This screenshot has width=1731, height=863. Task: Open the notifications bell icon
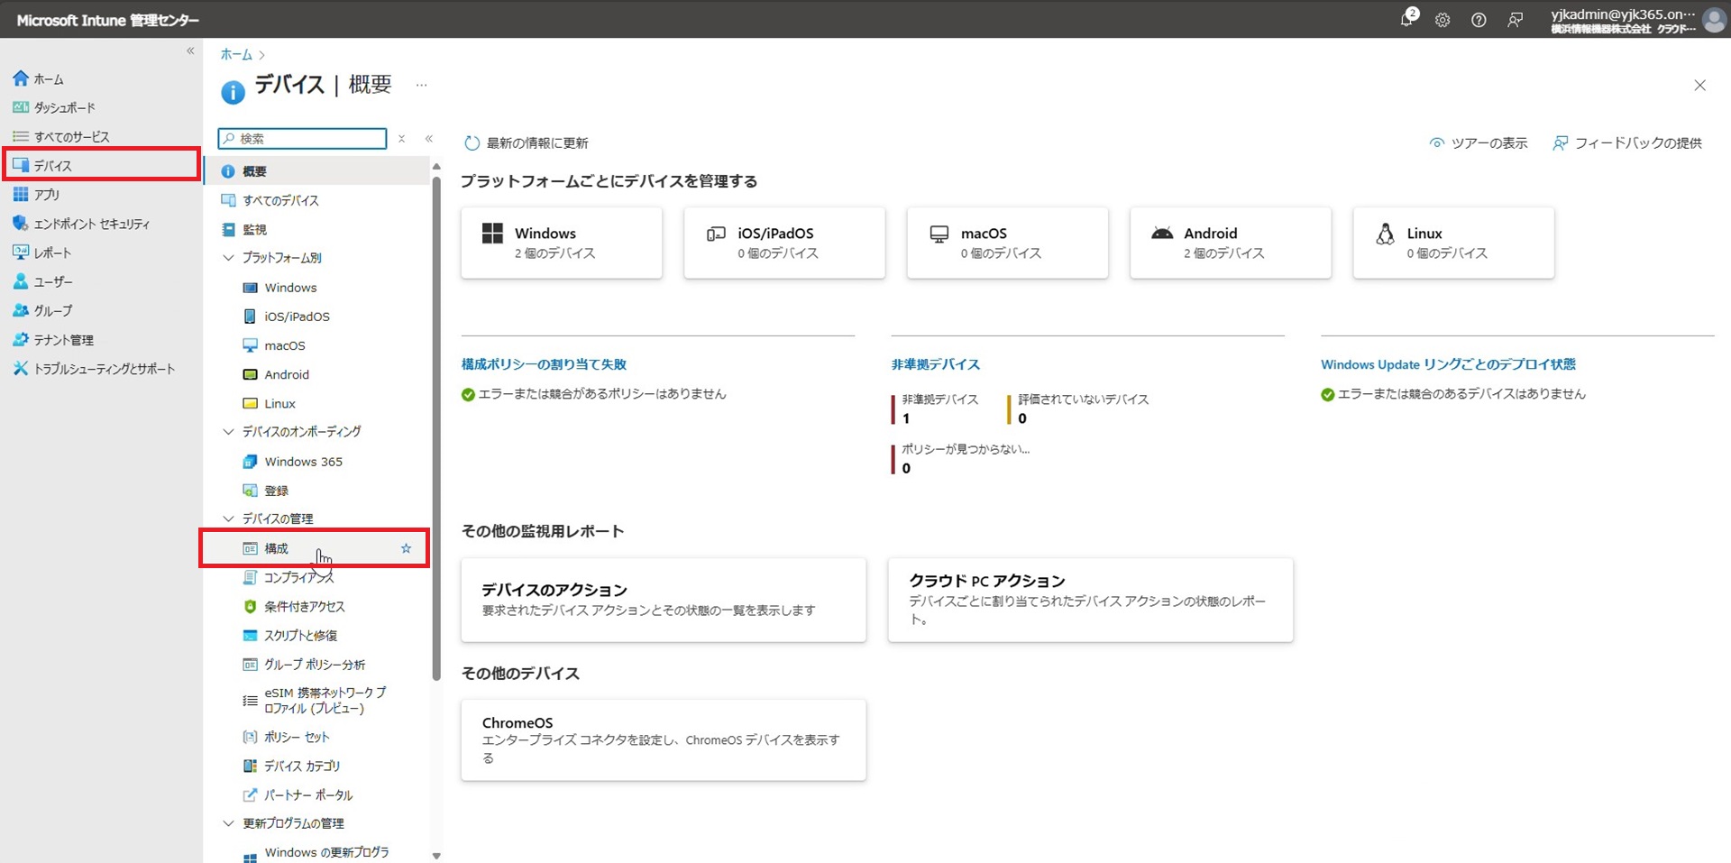click(1407, 19)
